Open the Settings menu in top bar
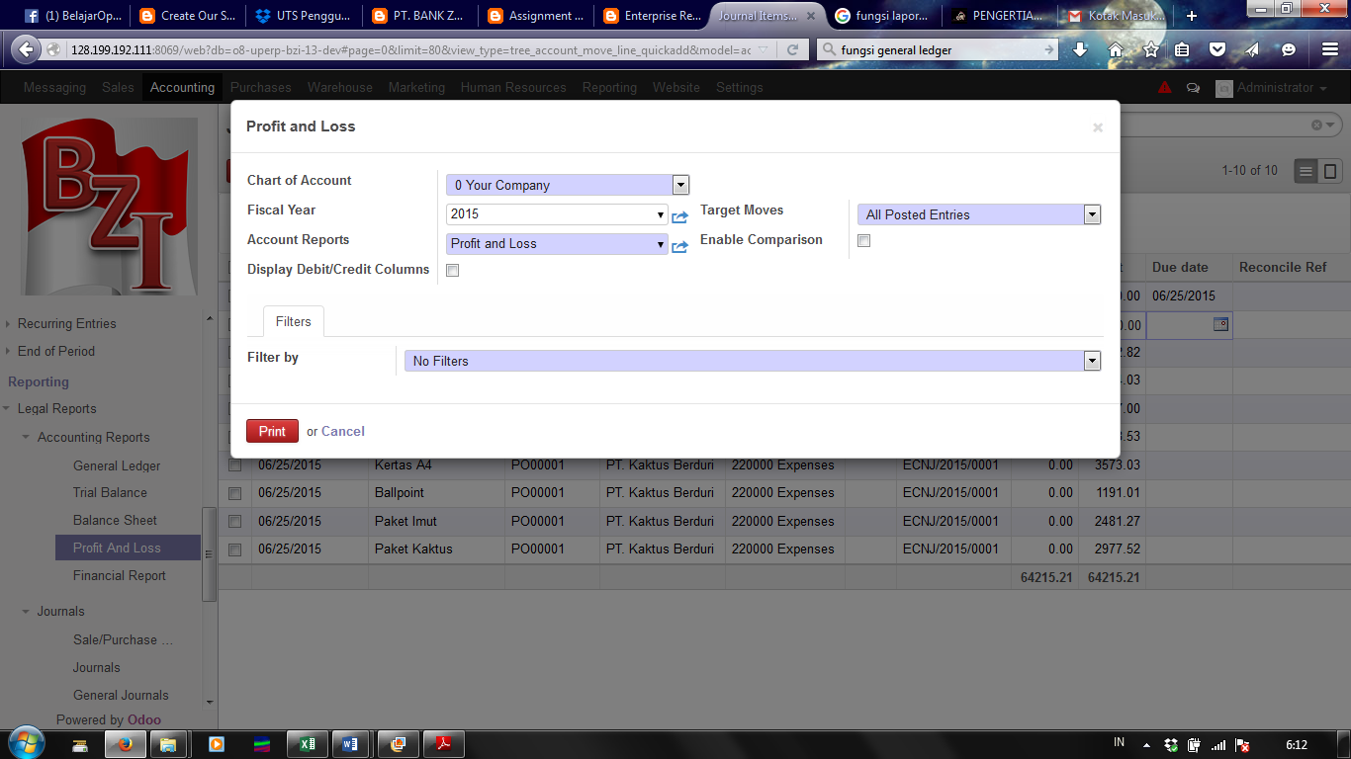 tap(740, 87)
